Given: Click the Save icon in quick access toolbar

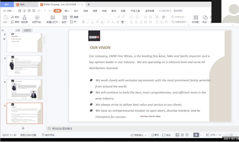Looking at the screenshot, I should [x=20, y=11].
